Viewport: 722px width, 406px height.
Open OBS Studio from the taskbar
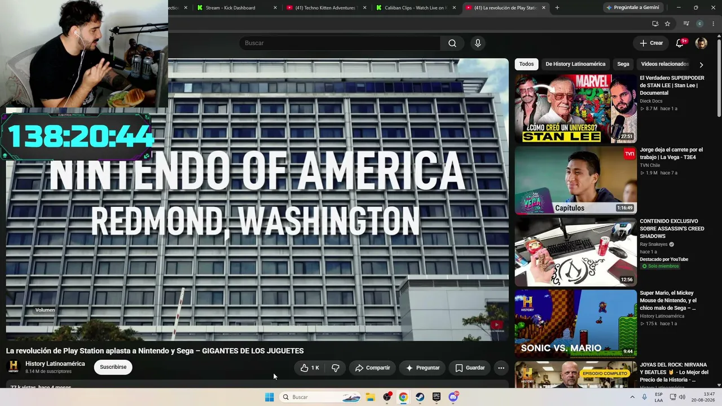[387, 397]
